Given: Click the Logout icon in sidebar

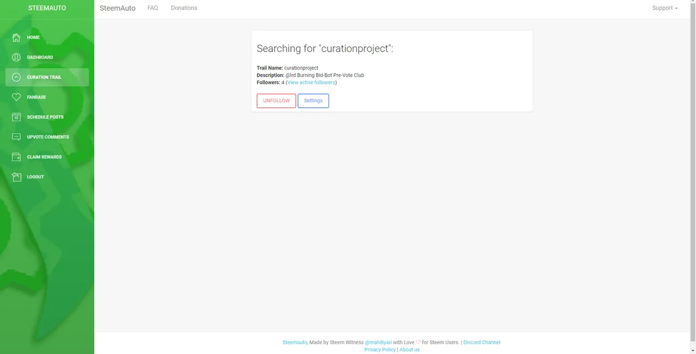Looking at the screenshot, I should tap(16, 177).
